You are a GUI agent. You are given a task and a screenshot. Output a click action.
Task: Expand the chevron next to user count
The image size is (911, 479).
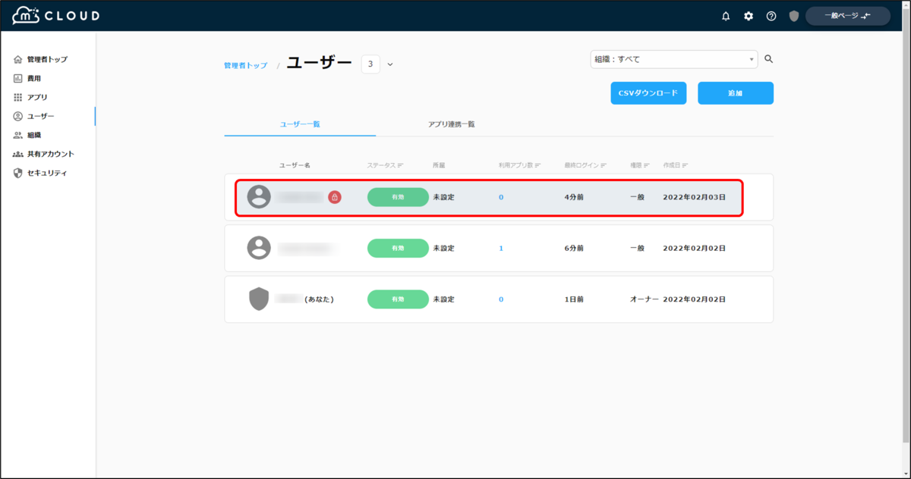click(x=390, y=64)
